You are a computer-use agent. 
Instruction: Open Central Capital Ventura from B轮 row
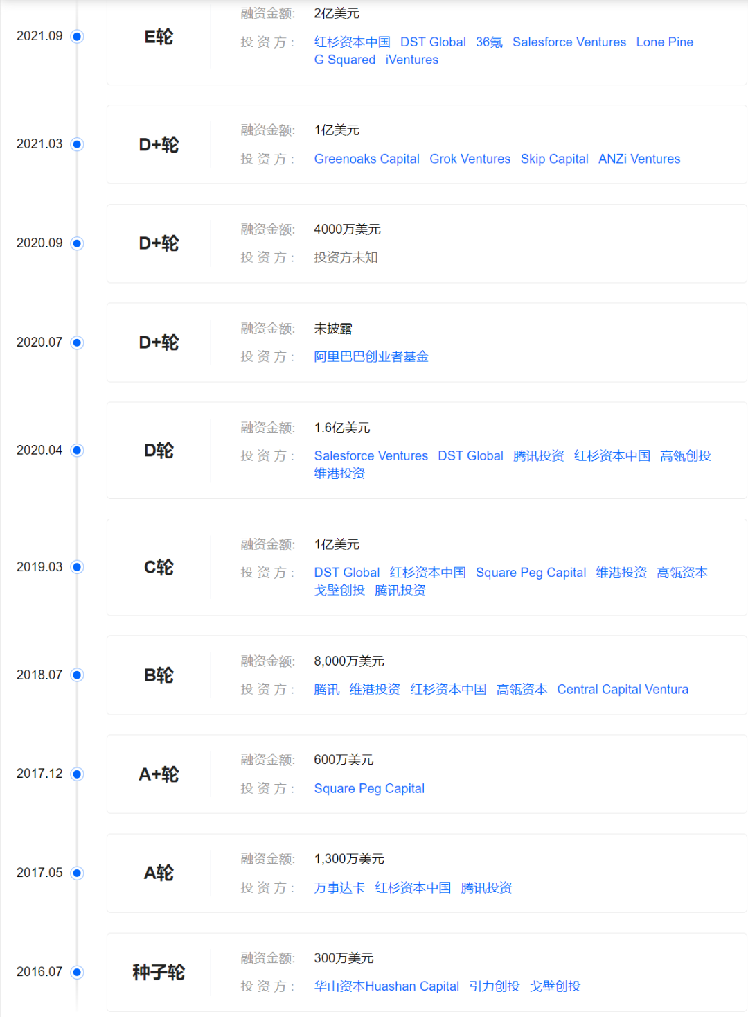click(x=622, y=689)
